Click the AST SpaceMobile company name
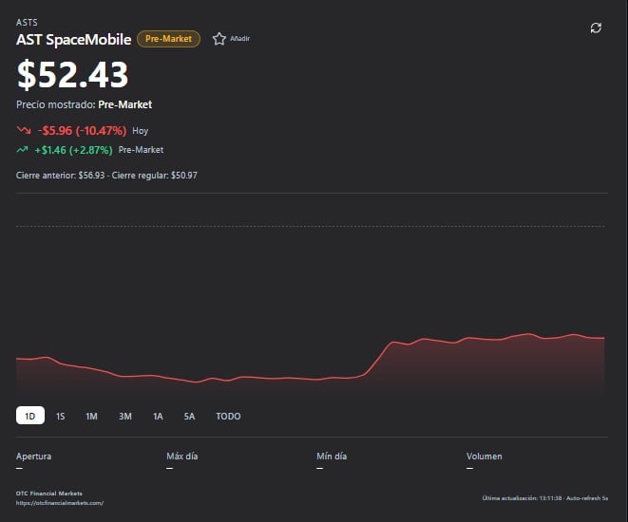The image size is (628, 522). coord(74,40)
